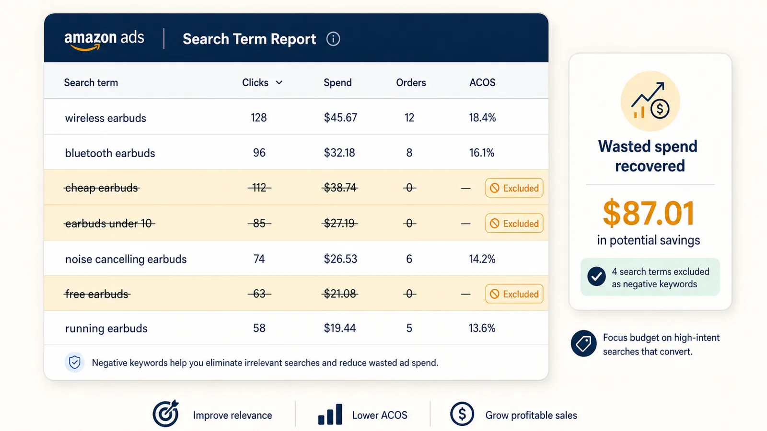Click the $26.53 spend value

click(x=340, y=259)
